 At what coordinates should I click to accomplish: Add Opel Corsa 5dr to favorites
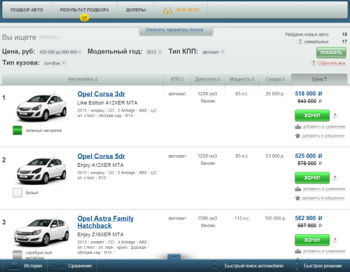[x=323, y=198]
